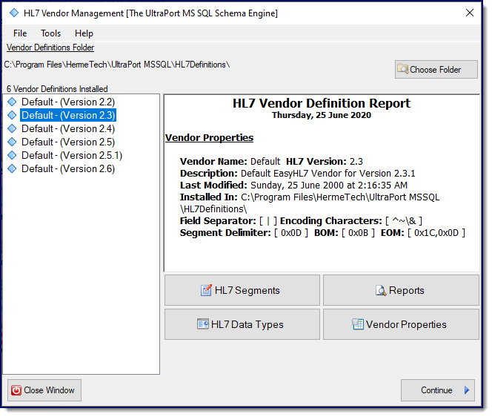Image resolution: width=492 pixels, height=417 pixels.
Task: Select Default - (Version 2.6) definition
Action: click(68, 168)
